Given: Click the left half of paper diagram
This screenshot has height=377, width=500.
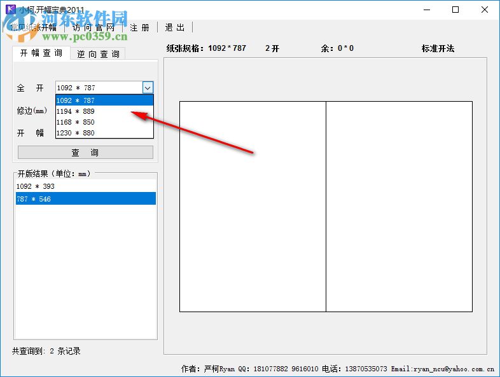Looking at the screenshot, I should [253, 207].
